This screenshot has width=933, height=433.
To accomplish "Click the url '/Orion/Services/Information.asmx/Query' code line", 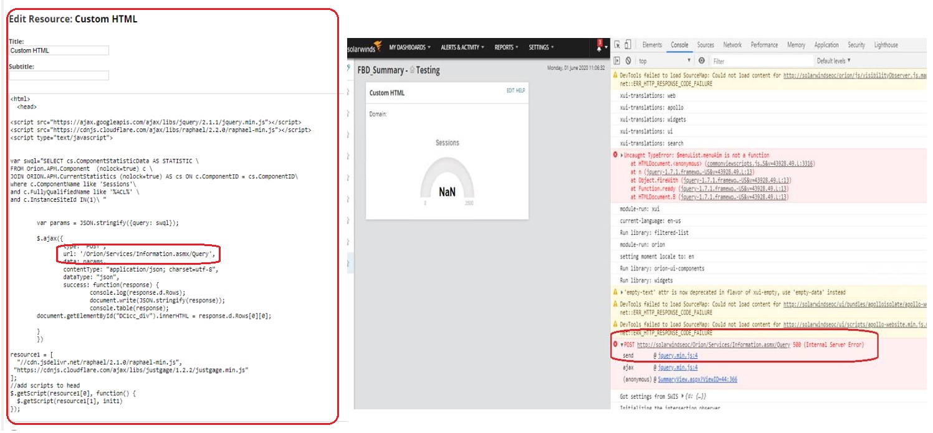I will [x=140, y=254].
